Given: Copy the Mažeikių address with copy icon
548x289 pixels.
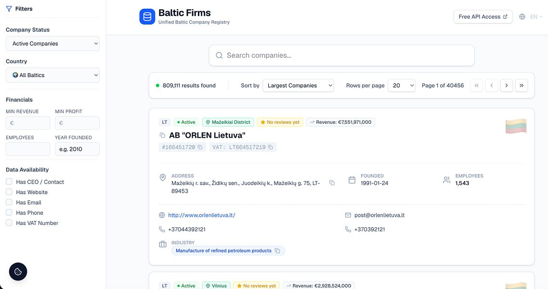Looking at the screenshot, I should point(332,183).
